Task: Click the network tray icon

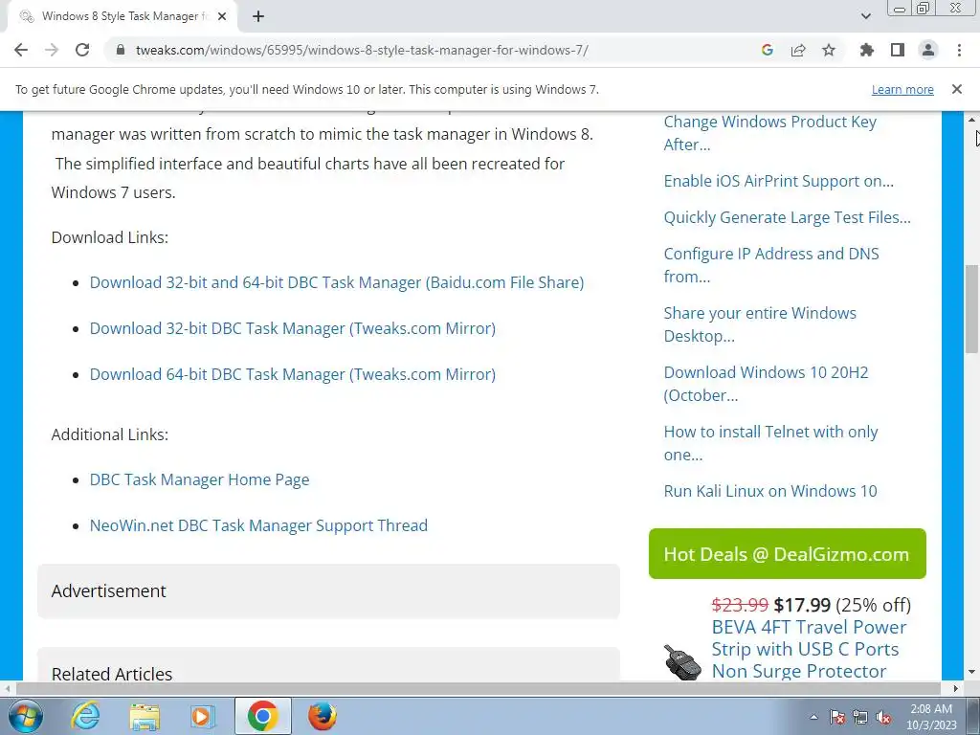Action: pyautogui.click(x=860, y=717)
